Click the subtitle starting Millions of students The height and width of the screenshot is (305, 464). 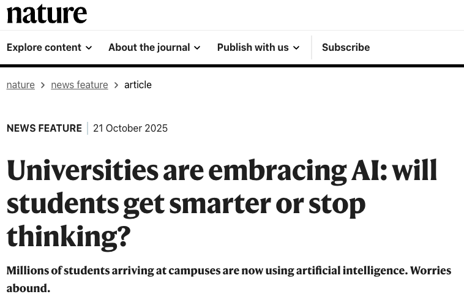click(228, 279)
